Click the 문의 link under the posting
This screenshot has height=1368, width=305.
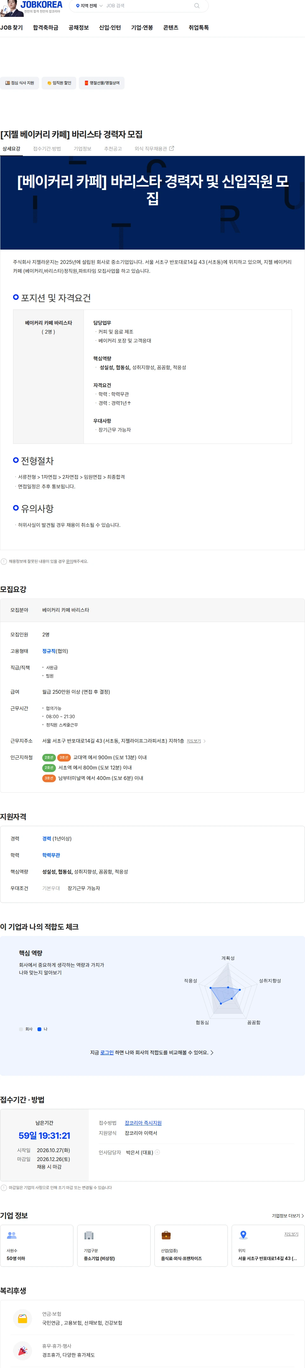click(69, 561)
